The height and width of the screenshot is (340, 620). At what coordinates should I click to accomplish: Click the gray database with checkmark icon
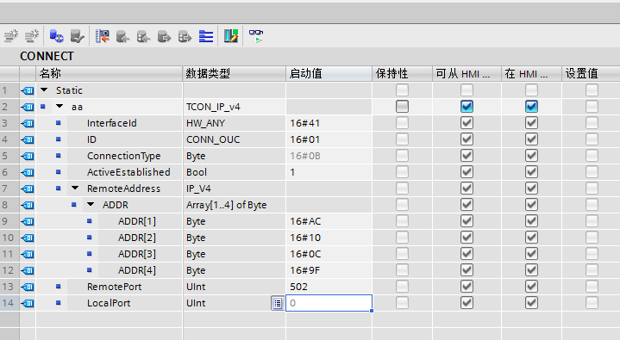77,36
